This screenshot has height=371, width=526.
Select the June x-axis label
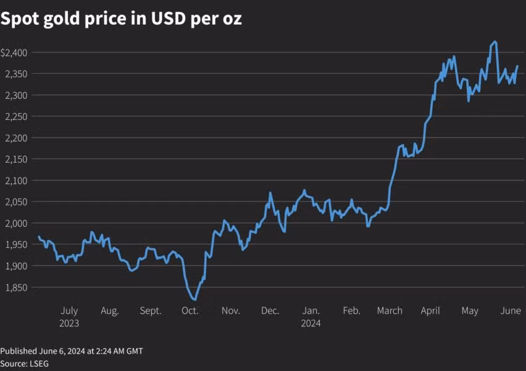coord(511,310)
